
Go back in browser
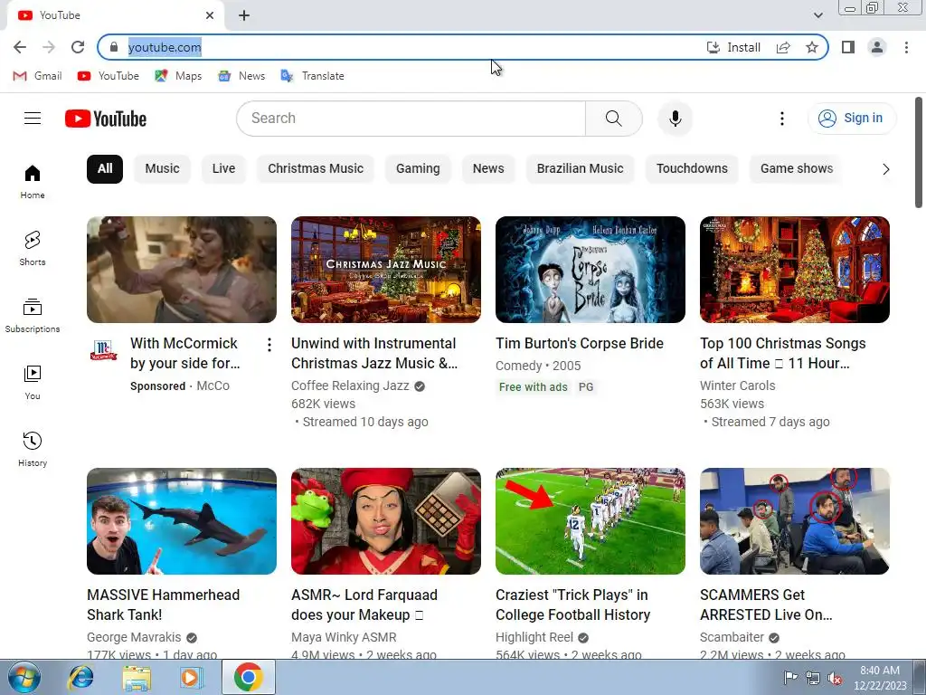[x=20, y=47]
